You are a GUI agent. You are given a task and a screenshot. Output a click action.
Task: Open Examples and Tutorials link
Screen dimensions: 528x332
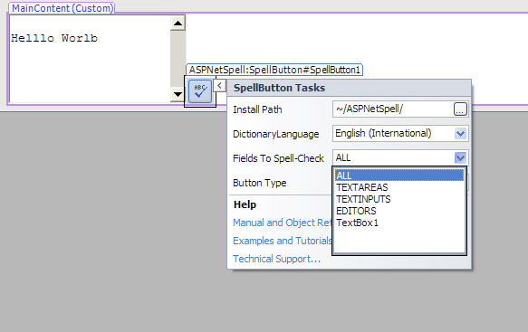pyautogui.click(x=283, y=241)
